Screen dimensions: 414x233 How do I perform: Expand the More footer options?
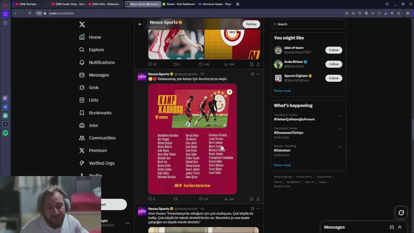click(324, 182)
